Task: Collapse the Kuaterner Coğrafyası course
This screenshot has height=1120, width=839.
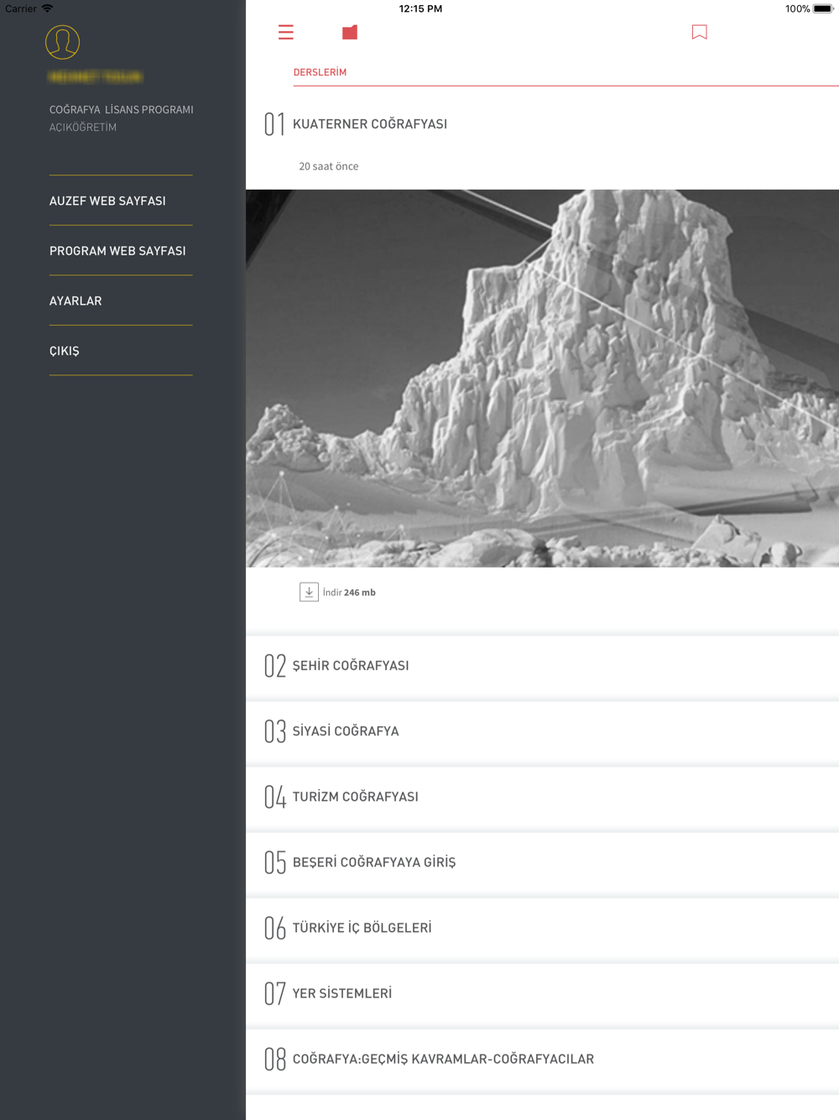Action: [369, 124]
